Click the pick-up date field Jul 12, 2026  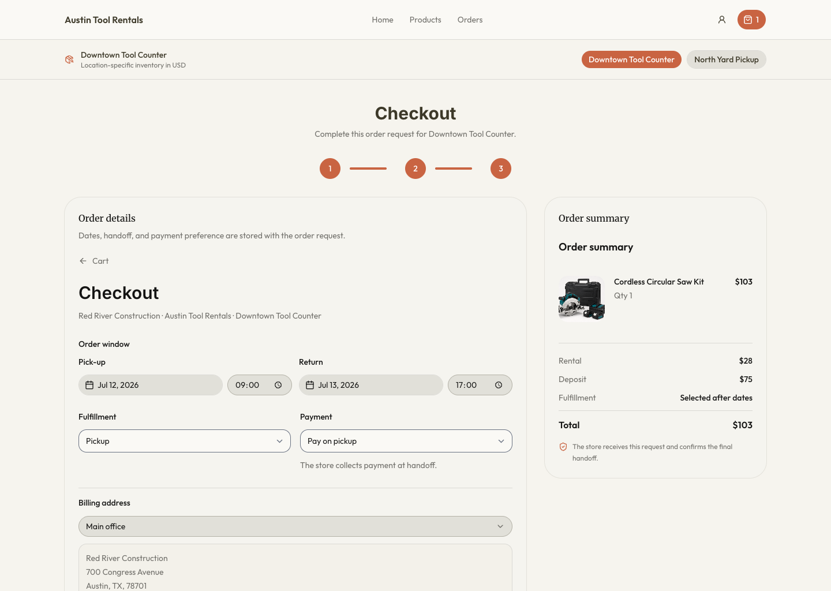151,385
